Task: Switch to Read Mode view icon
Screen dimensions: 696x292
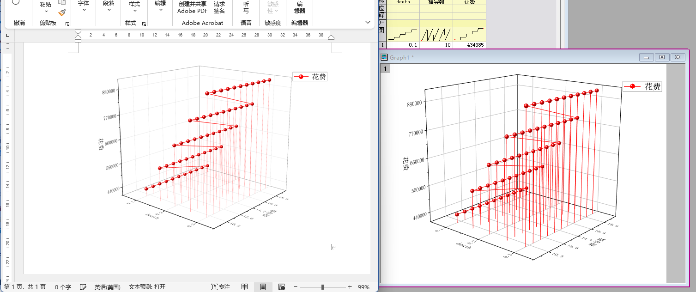Action: (245, 287)
